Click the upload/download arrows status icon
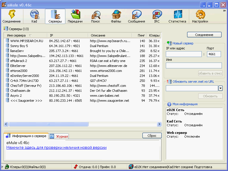Image resolution: width=228 pixels, height=171 pixels. pos(76,167)
